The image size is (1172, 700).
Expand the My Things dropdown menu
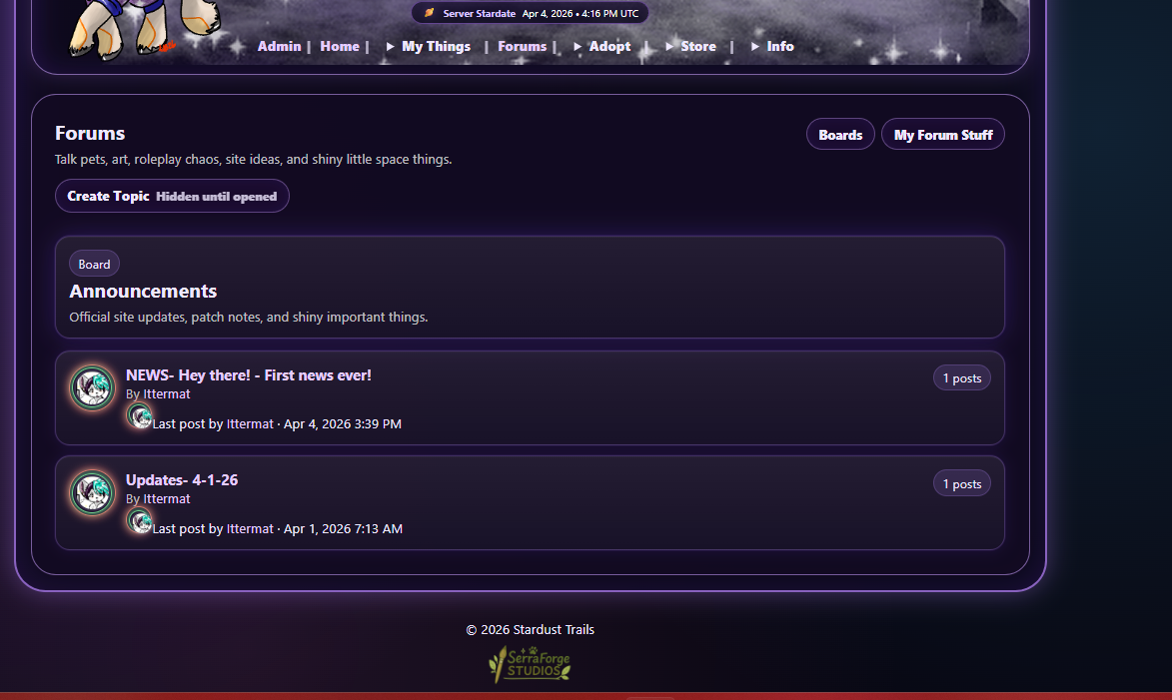[x=429, y=46]
